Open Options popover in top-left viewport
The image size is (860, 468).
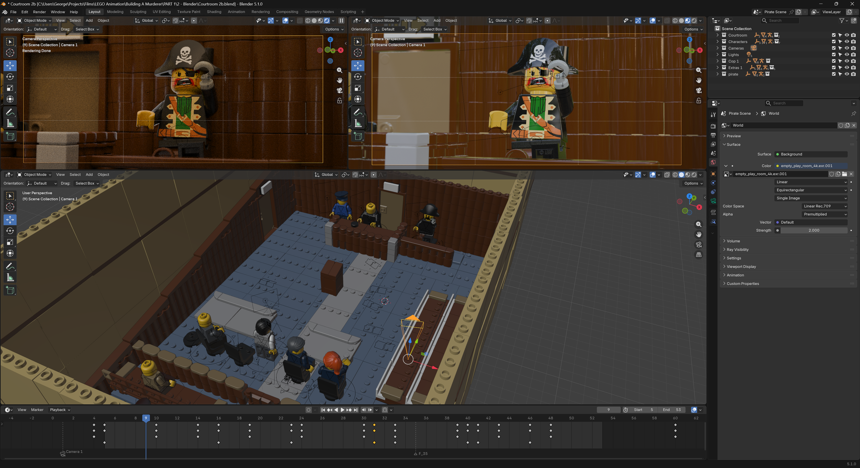334,29
